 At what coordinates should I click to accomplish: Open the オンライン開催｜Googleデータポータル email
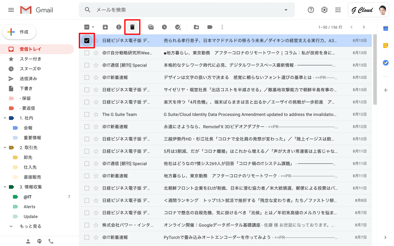(x=225, y=225)
